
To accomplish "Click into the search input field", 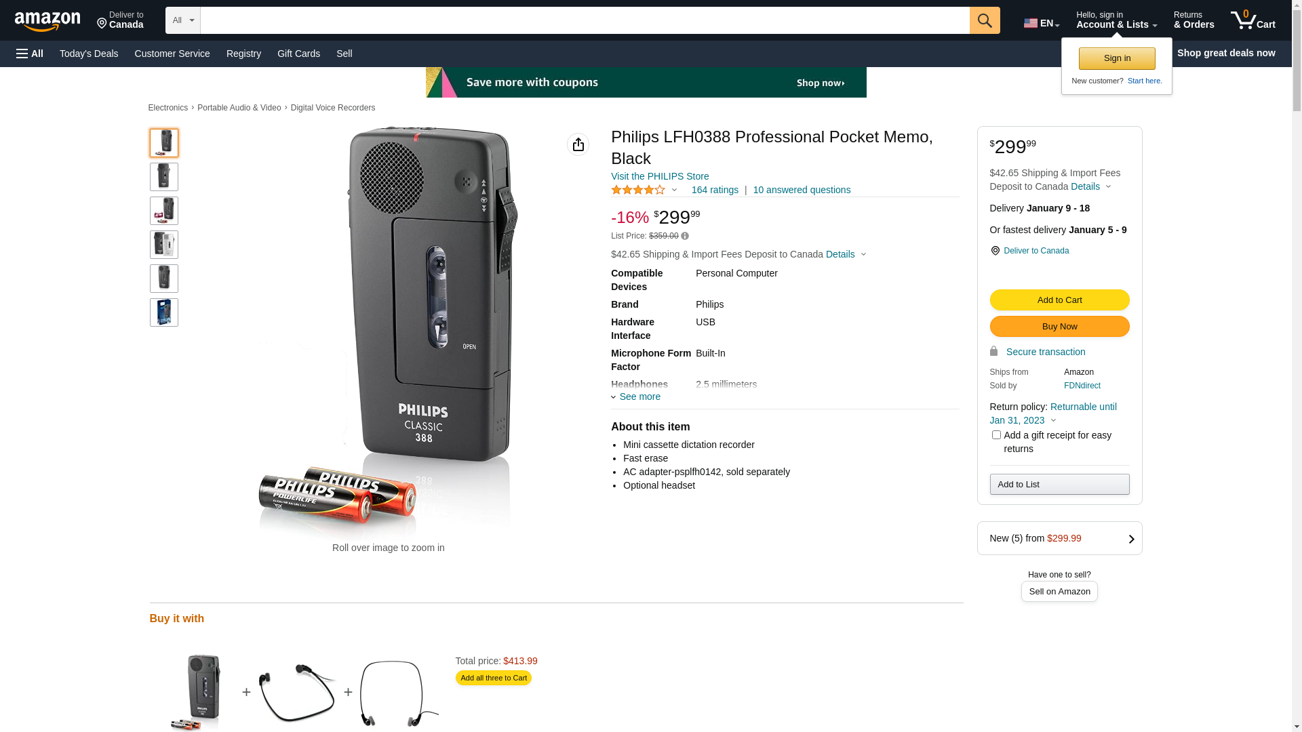I will coord(585,20).
